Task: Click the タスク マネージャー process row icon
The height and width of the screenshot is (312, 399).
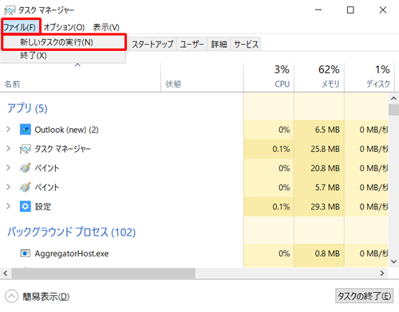Action: pyautogui.click(x=26, y=149)
